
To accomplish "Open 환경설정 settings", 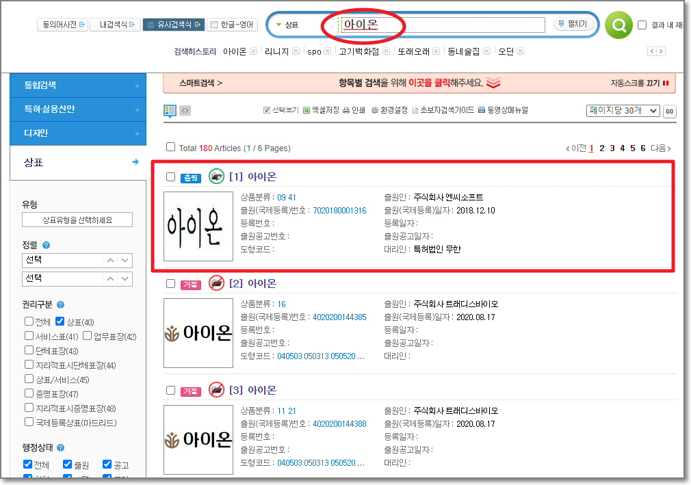I will click(x=389, y=110).
